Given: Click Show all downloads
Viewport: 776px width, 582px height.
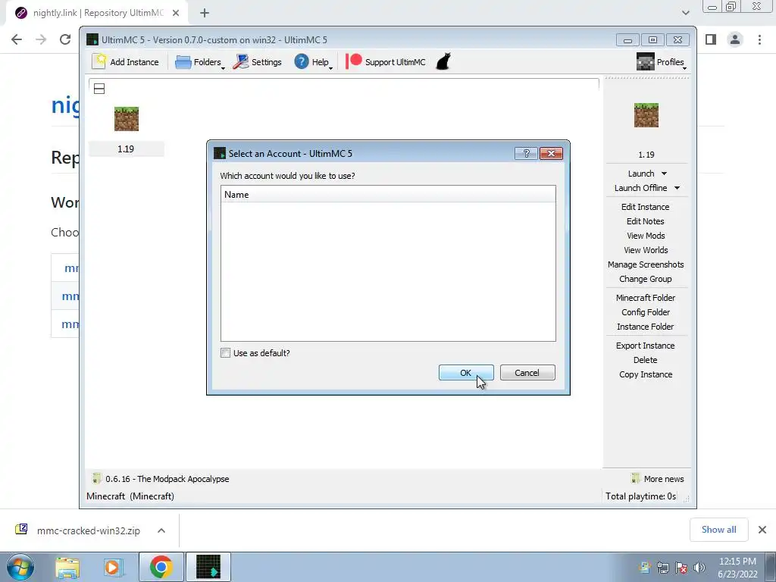Looking at the screenshot, I should (718, 530).
